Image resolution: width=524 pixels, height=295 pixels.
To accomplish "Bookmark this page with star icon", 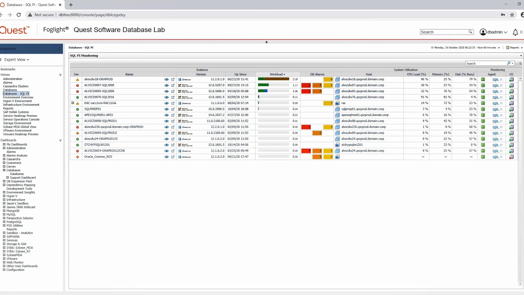I will [512, 15].
